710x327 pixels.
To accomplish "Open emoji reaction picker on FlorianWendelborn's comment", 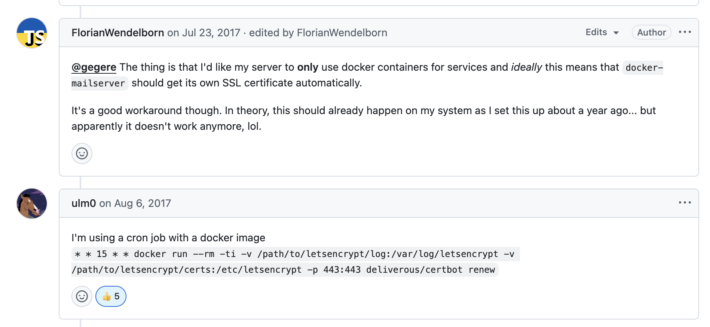I will (82, 153).
